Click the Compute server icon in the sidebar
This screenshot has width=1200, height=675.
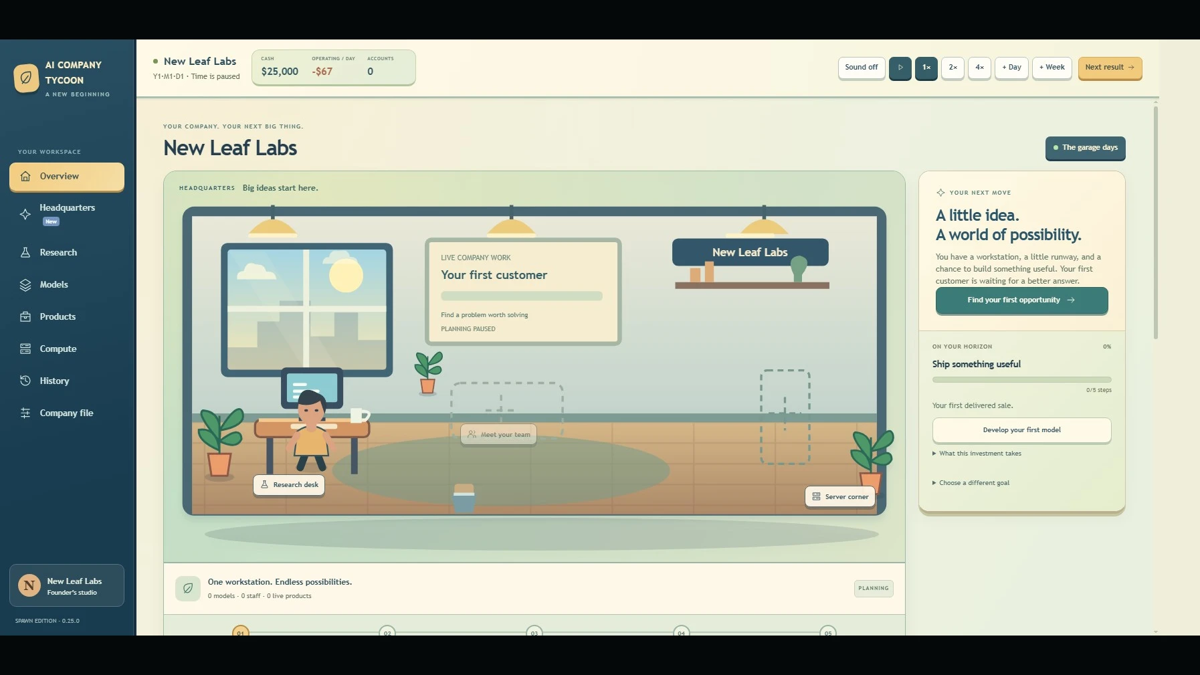tap(25, 349)
